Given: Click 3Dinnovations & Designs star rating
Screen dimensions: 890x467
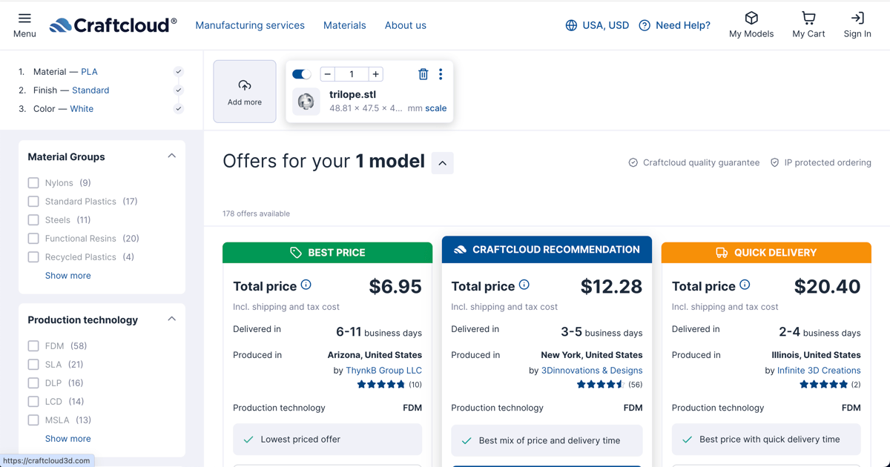Looking at the screenshot, I should [601, 385].
